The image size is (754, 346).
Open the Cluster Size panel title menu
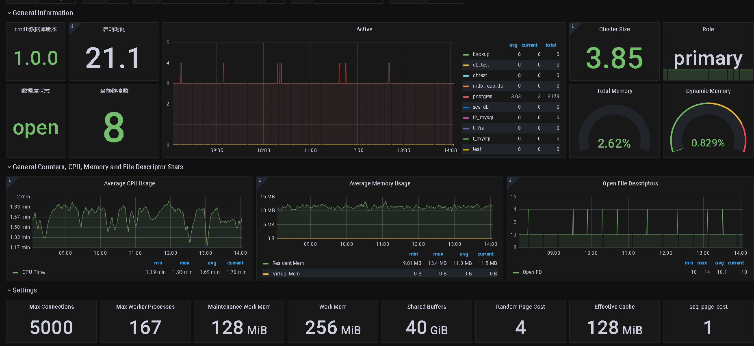pyautogui.click(x=614, y=29)
